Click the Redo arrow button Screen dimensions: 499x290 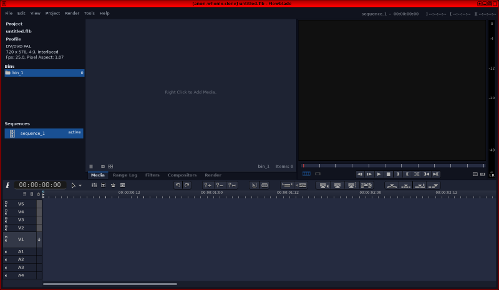[187, 185]
